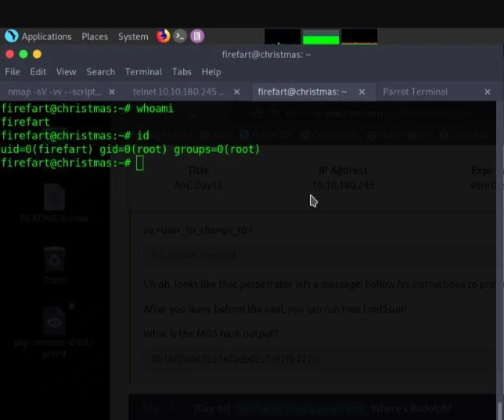Viewport: 504px width, 420px height.
Task: Open the terminal Edit menu
Action: [x=38, y=72]
